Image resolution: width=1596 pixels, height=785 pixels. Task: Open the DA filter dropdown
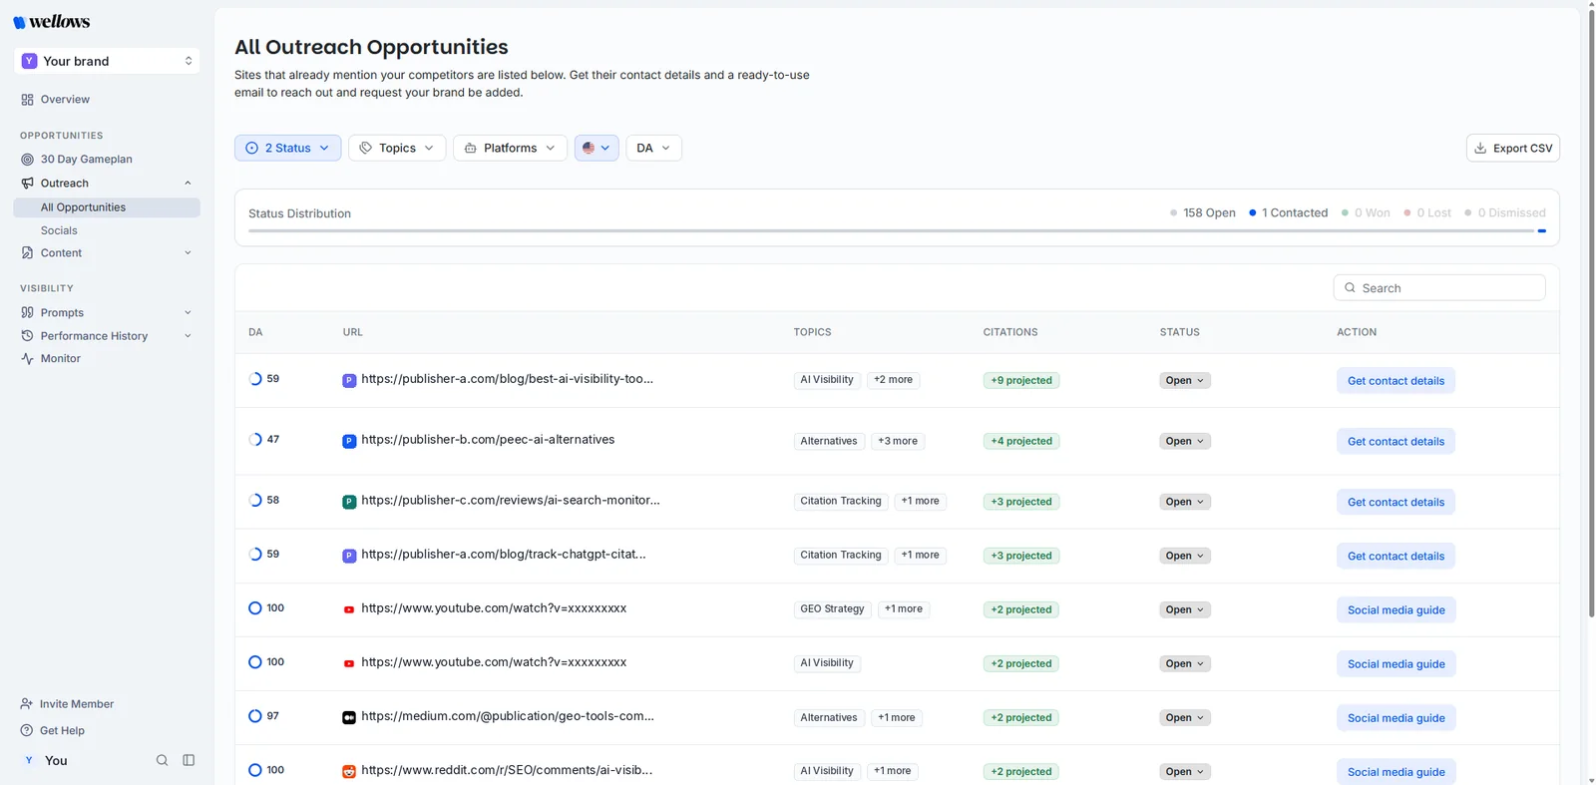coord(654,148)
